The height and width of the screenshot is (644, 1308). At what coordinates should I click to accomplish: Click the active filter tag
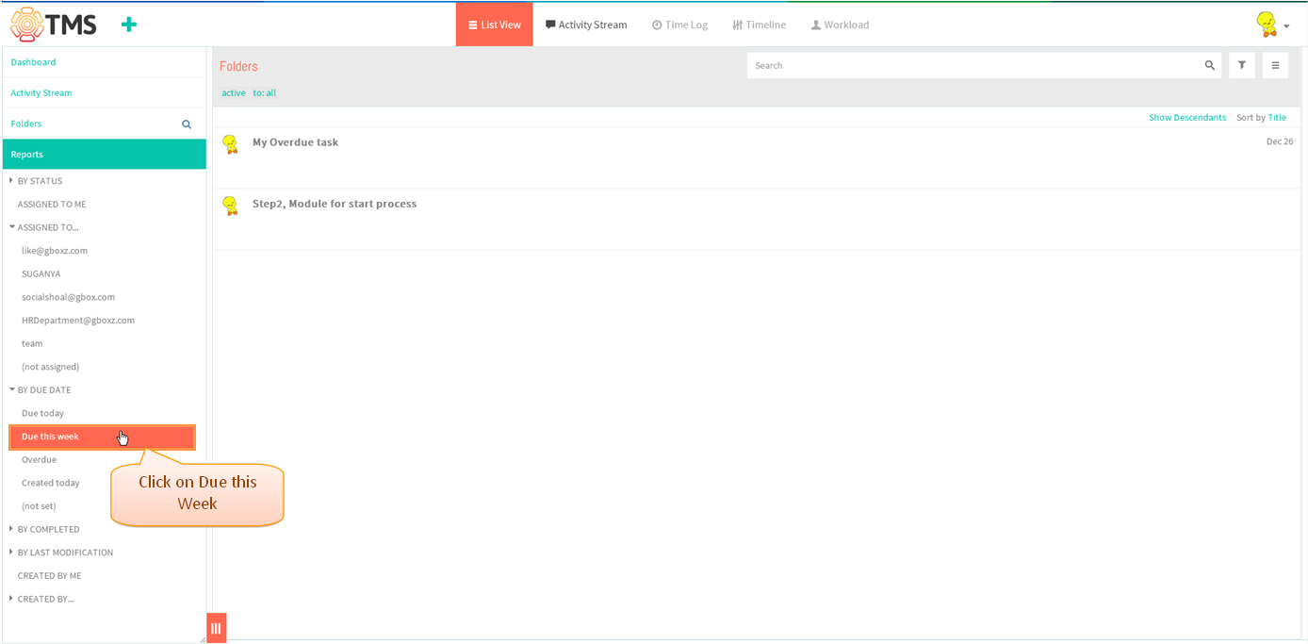pos(234,93)
